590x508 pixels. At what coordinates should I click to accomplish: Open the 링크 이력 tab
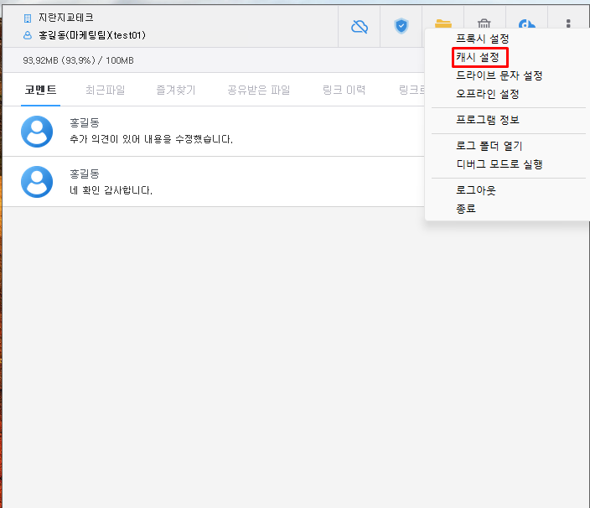[344, 90]
